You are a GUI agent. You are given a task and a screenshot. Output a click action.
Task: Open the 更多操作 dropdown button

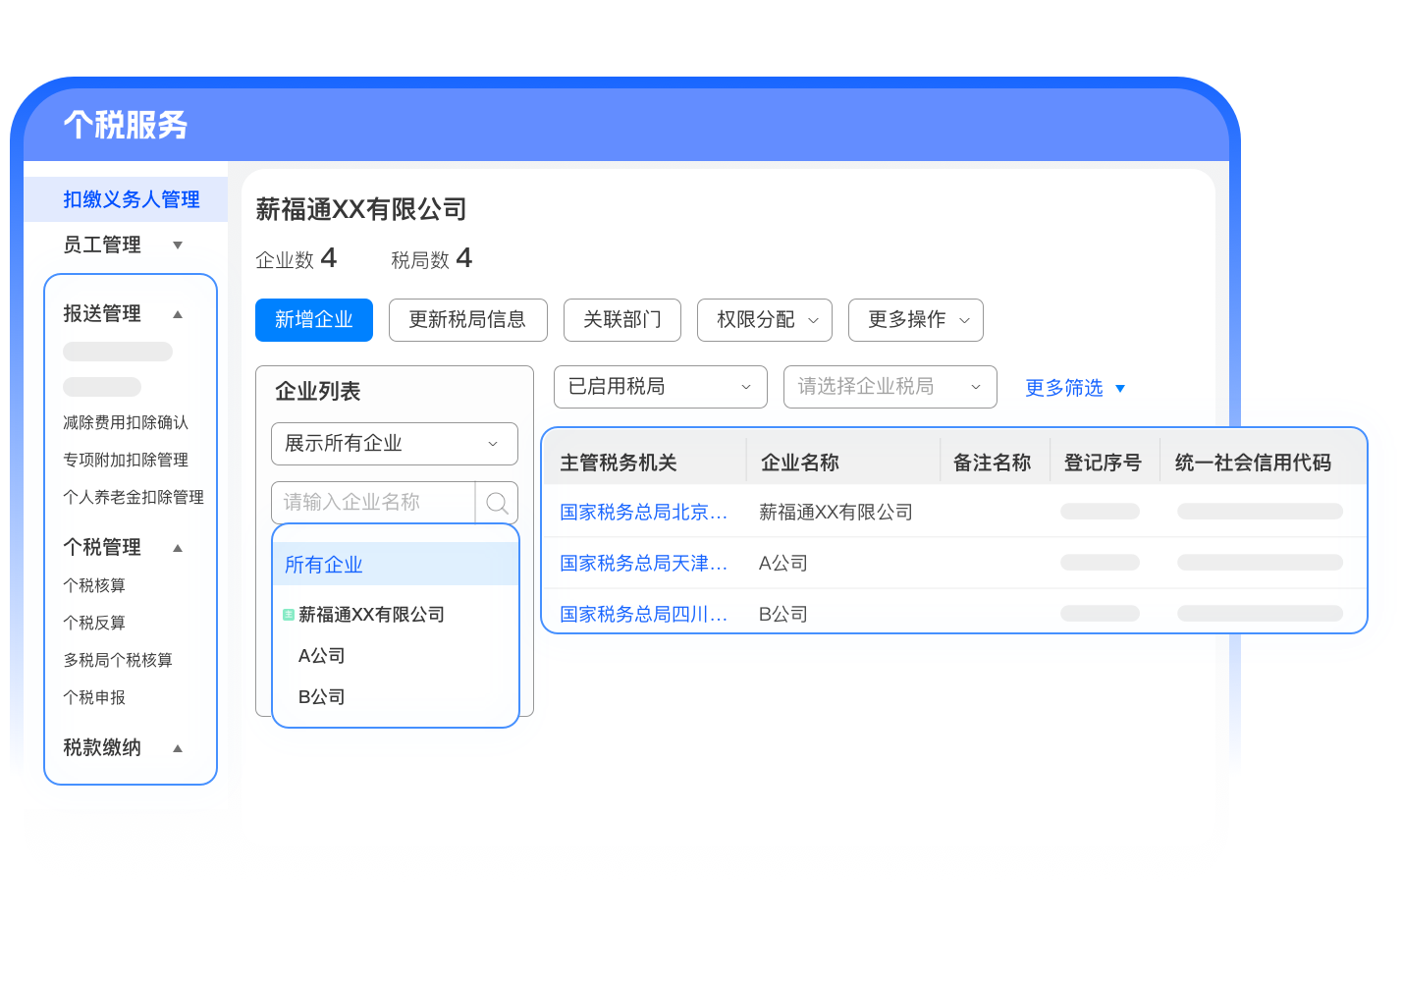pyautogui.click(x=915, y=320)
